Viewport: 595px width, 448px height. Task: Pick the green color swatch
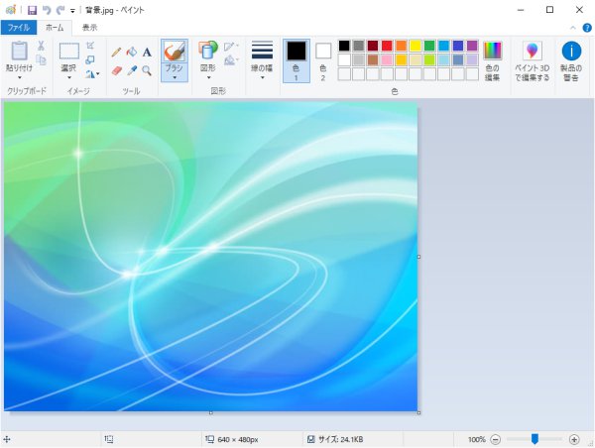pos(429,46)
